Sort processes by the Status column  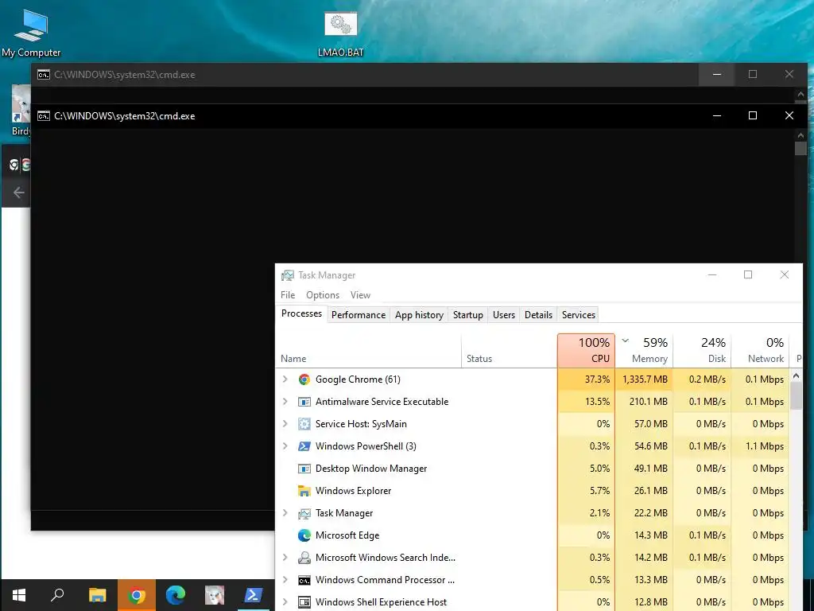pos(509,351)
